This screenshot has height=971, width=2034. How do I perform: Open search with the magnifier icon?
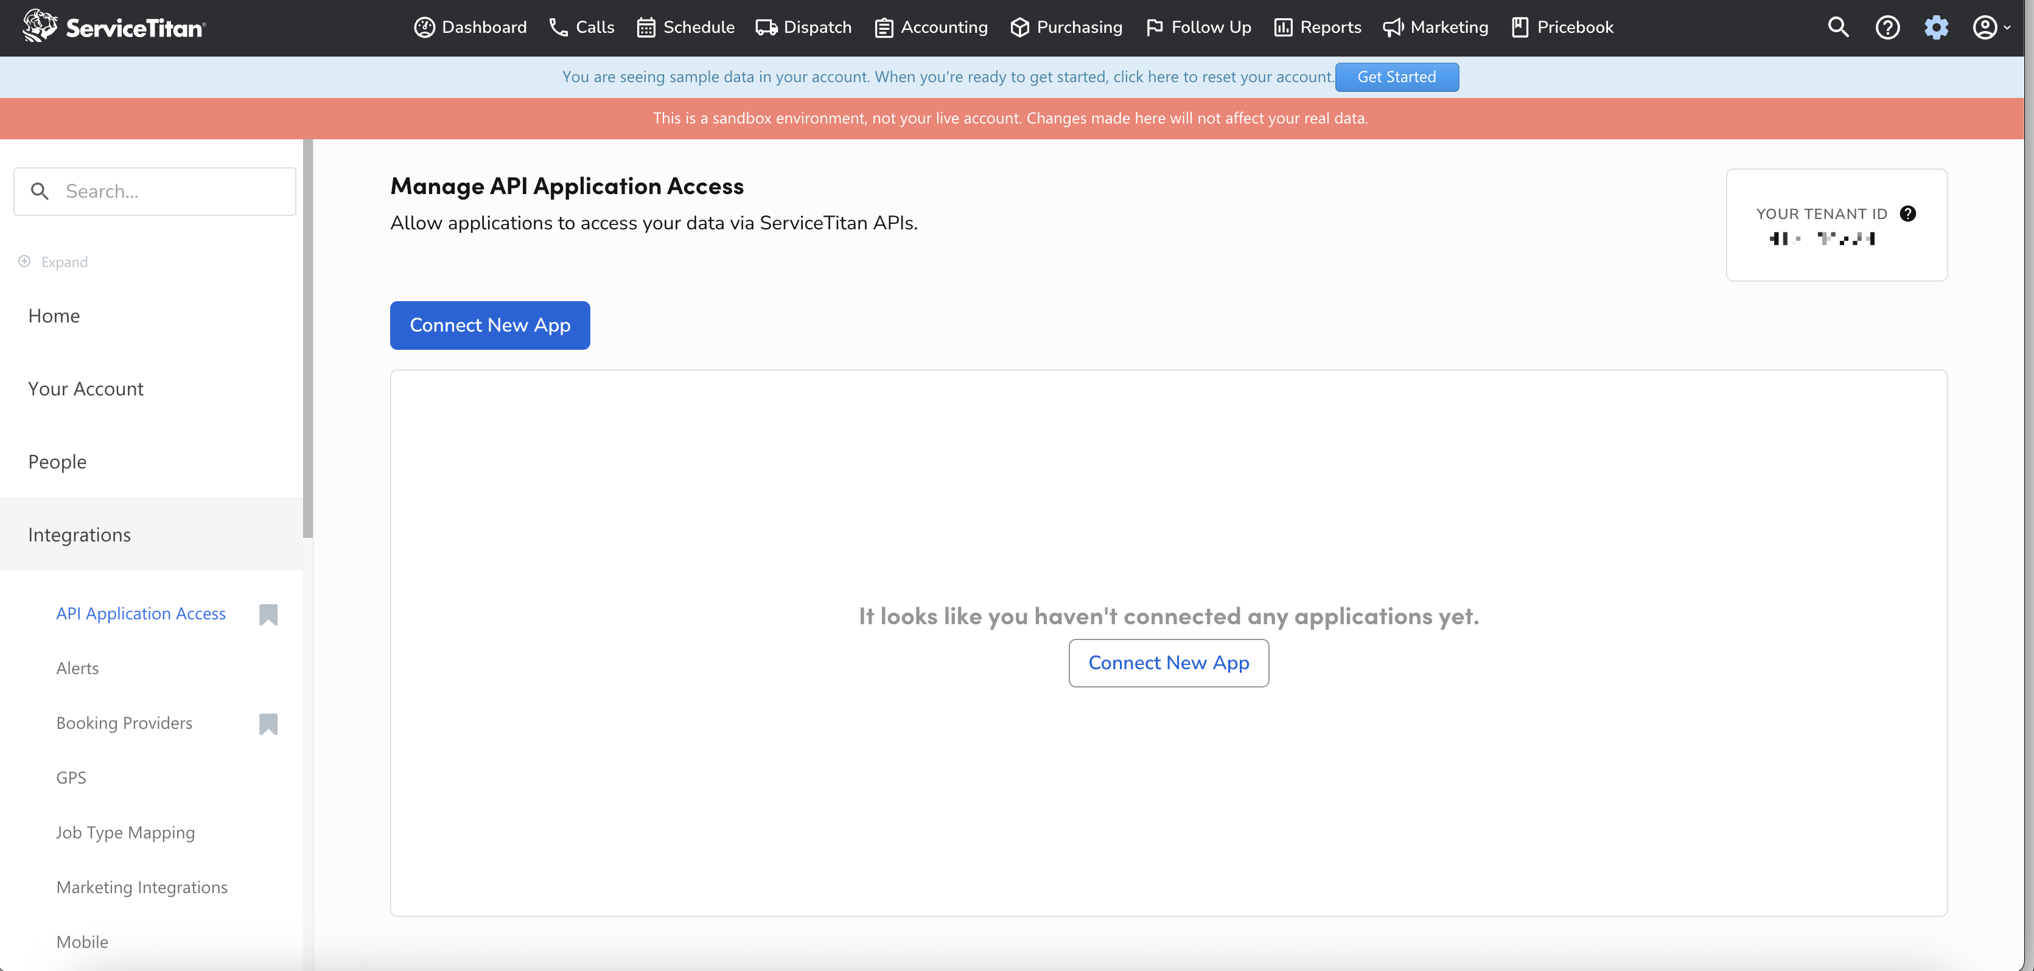click(1838, 27)
